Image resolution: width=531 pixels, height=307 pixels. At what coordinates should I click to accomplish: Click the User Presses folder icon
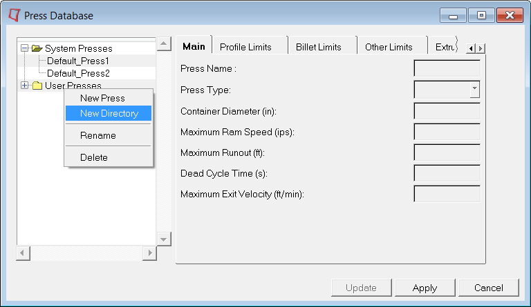pos(37,86)
